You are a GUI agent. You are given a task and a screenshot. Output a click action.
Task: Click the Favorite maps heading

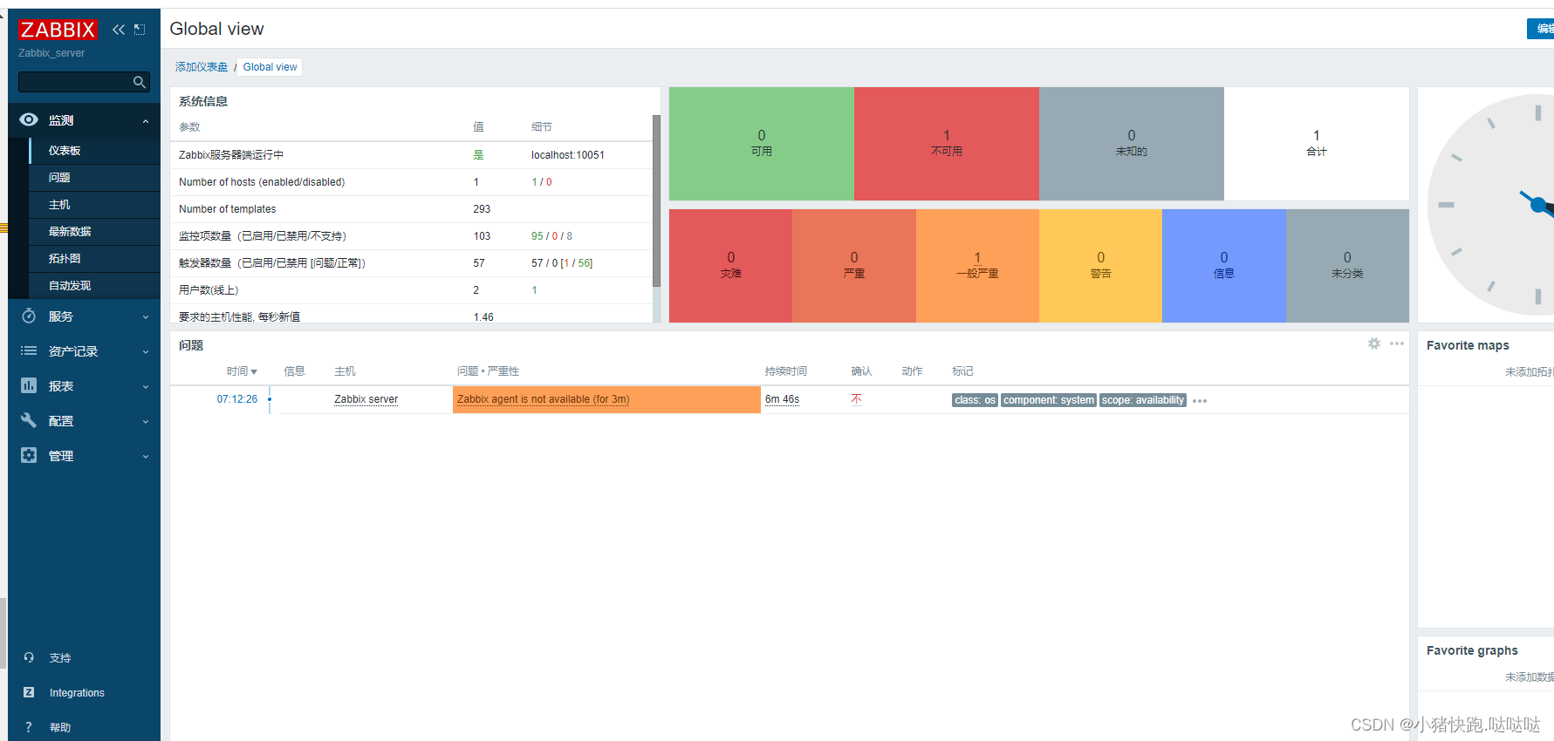click(x=1468, y=345)
